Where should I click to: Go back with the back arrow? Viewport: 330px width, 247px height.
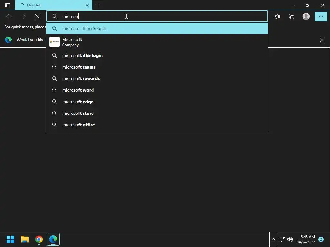click(9, 16)
